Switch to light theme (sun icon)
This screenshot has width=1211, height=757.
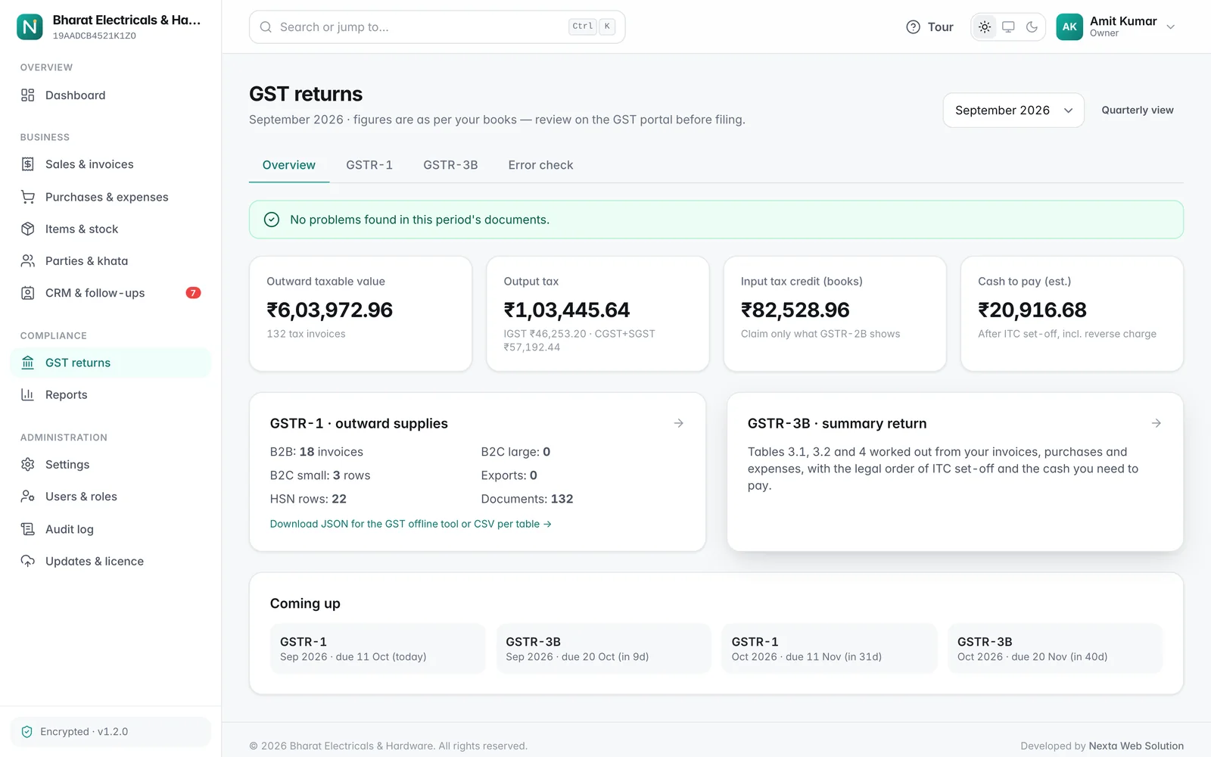[x=984, y=27]
